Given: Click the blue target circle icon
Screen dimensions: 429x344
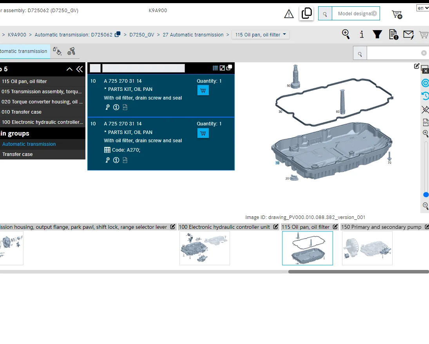Looking at the screenshot, I should coord(425,83).
